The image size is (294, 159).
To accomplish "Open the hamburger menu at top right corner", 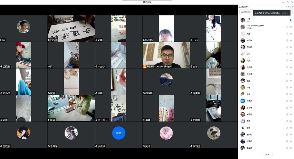I will pyautogui.click(x=292, y=7).
